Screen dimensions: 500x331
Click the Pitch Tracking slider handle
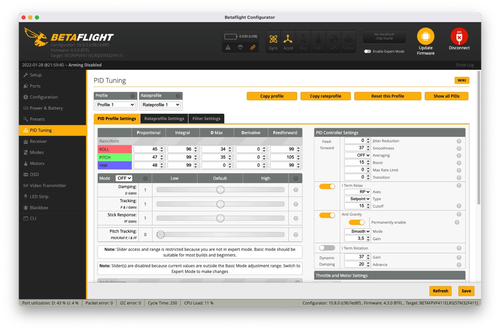[160, 235]
